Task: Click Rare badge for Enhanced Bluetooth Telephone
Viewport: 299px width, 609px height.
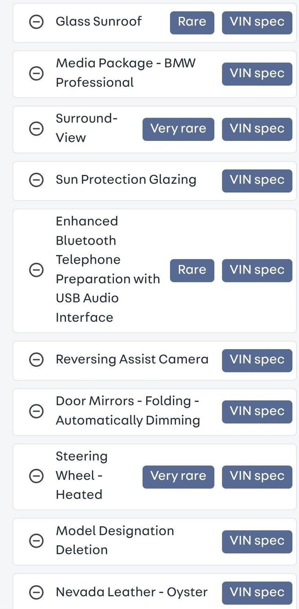Action: pyautogui.click(x=192, y=270)
